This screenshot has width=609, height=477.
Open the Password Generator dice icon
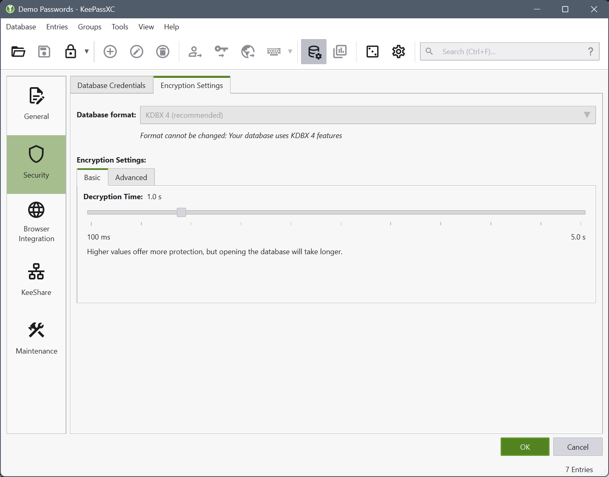(372, 52)
